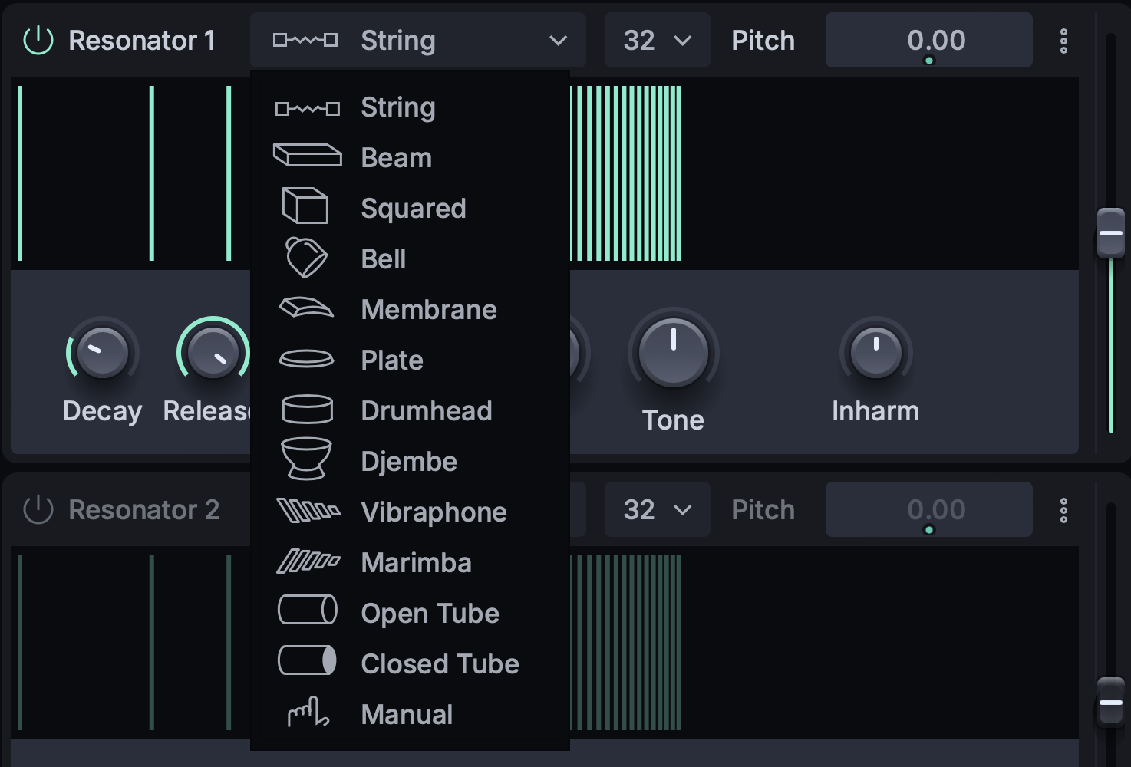
Task: Choose Open Tube model entry
Action: (410, 614)
